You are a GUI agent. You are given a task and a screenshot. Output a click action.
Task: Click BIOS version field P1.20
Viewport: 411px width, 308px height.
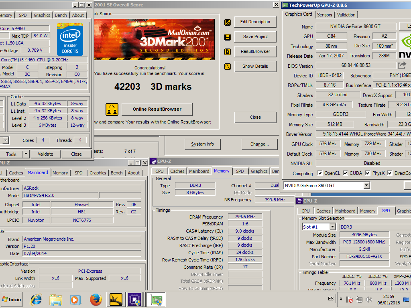(x=82, y=246)
